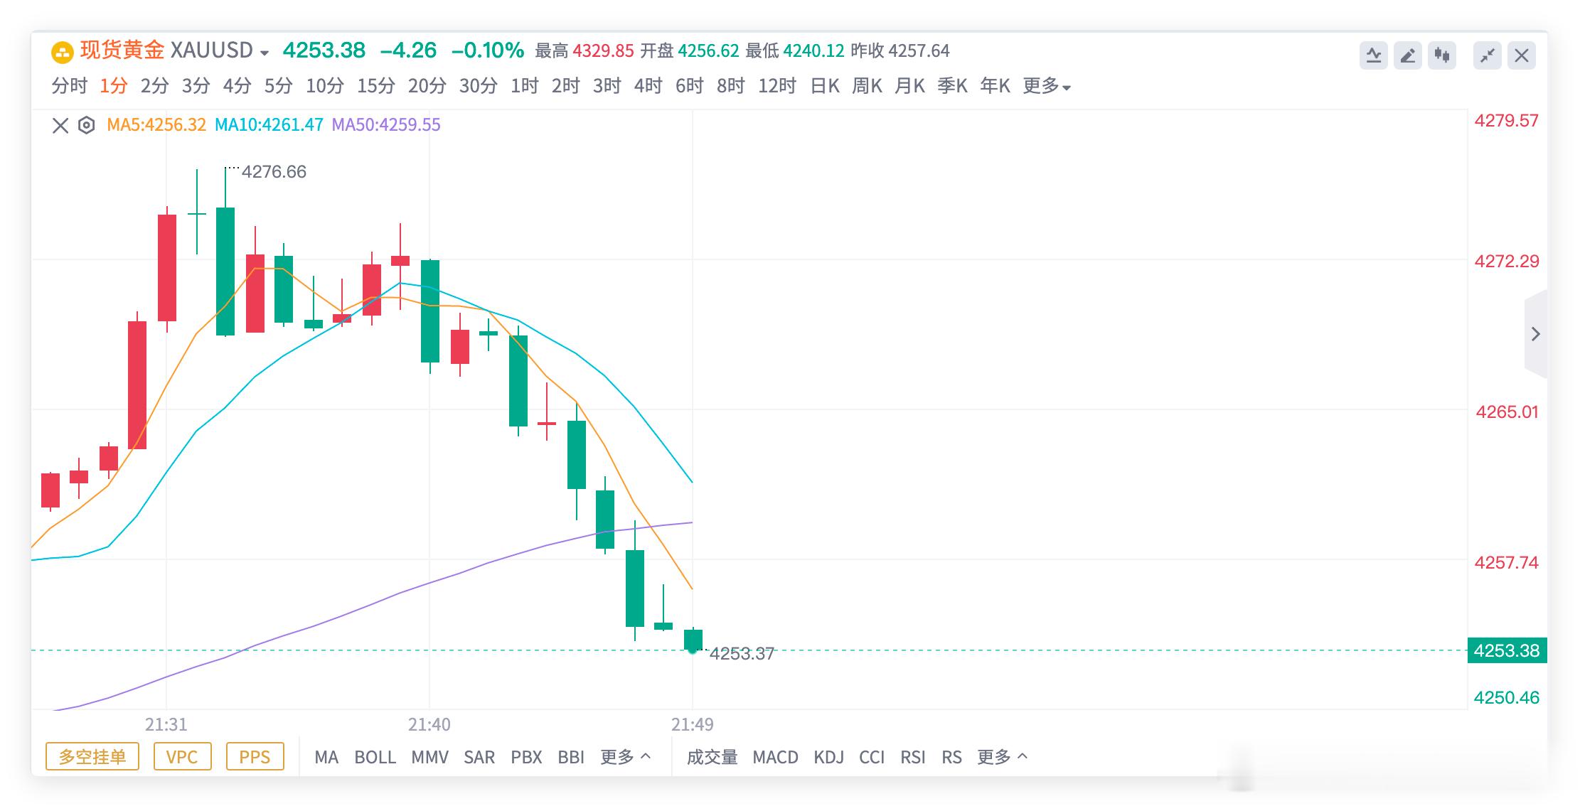The image size is (1580, 806).
Task: Select the MACD sub-indicator
Action: 775,757
